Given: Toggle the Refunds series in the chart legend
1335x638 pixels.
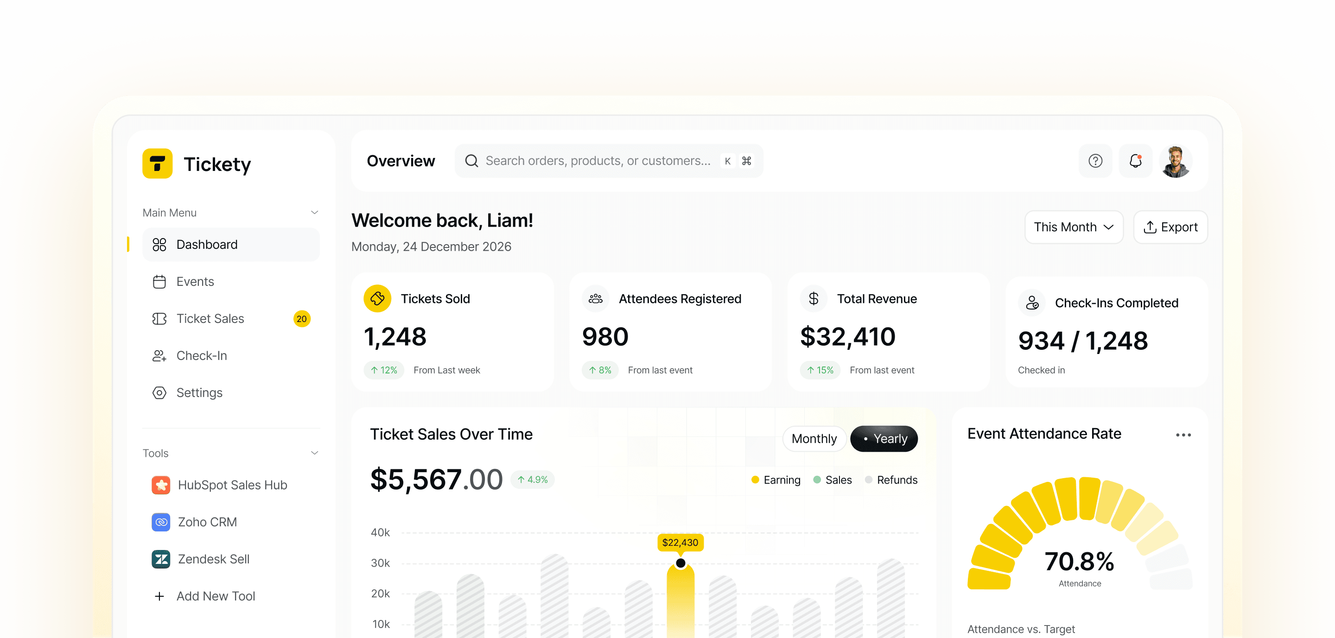Looking at the screenshot, I should tap(891, 480).
